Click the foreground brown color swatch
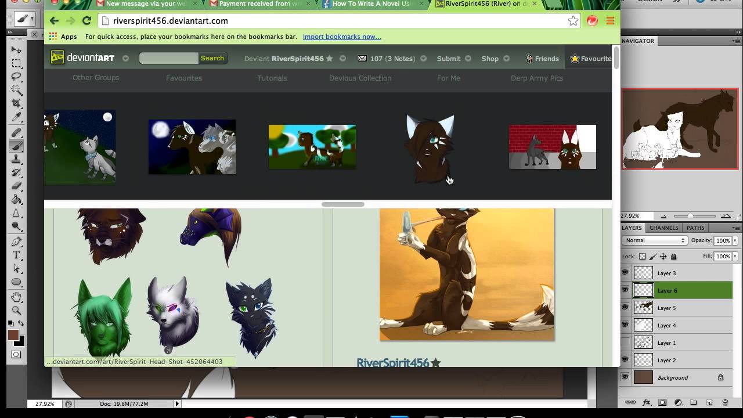Screen dimensions: 743x418 pos(13,335)
